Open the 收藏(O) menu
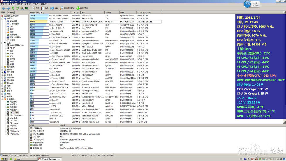The image size is (286, 161). 28,4
